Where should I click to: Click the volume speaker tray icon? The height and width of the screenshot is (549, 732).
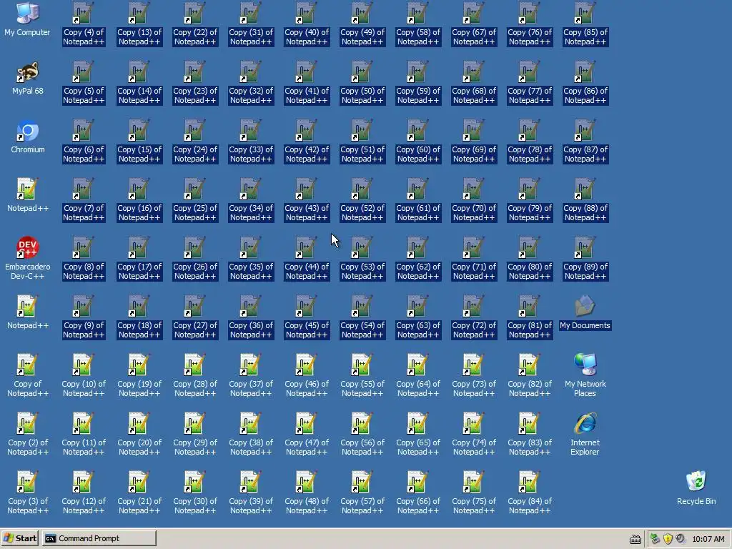681,539
